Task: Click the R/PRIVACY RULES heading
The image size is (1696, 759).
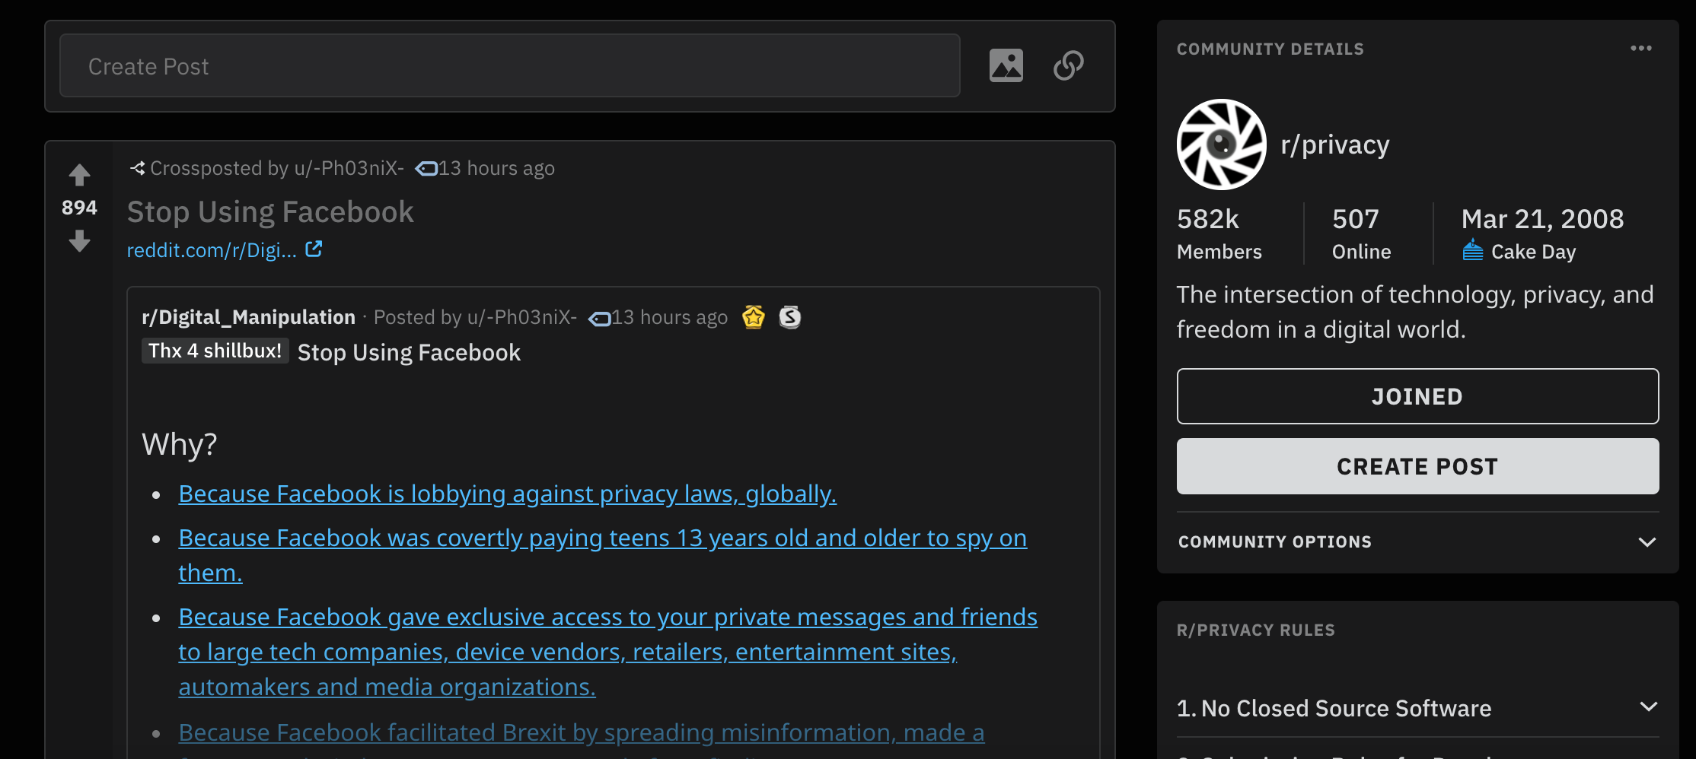Action: (1256, 630)
